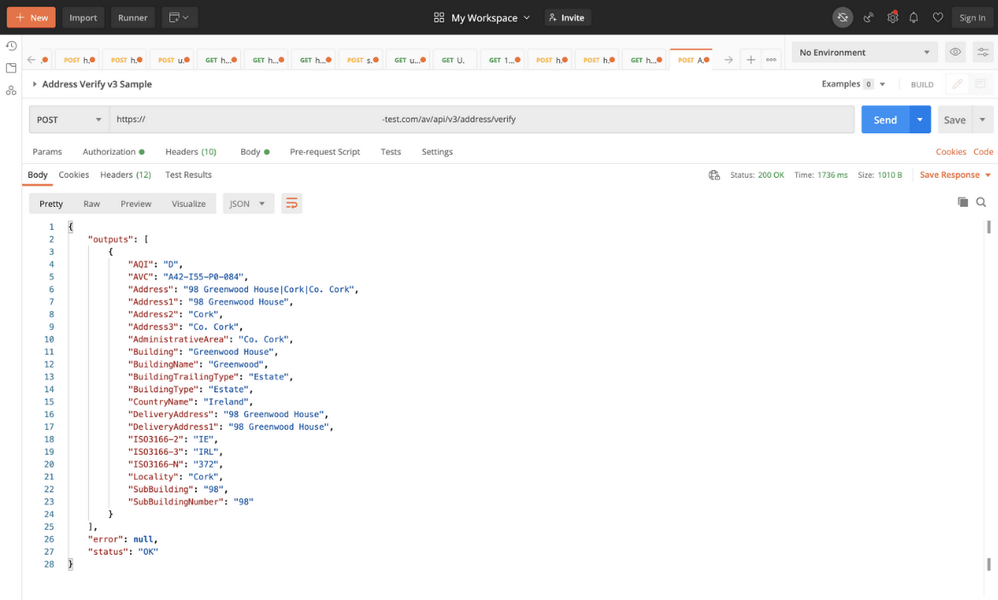Open the tab options ellipsis menu
998x600 pixels.
point(771,60)
